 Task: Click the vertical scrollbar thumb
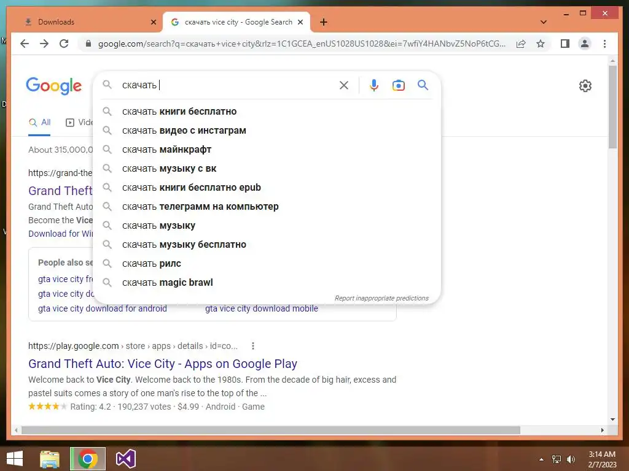coord(612,107)
